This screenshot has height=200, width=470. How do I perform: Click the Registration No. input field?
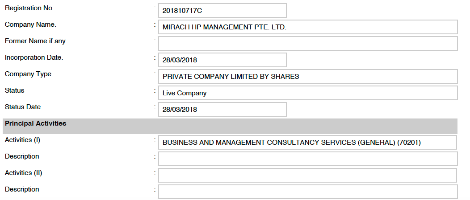coord(222,10)
